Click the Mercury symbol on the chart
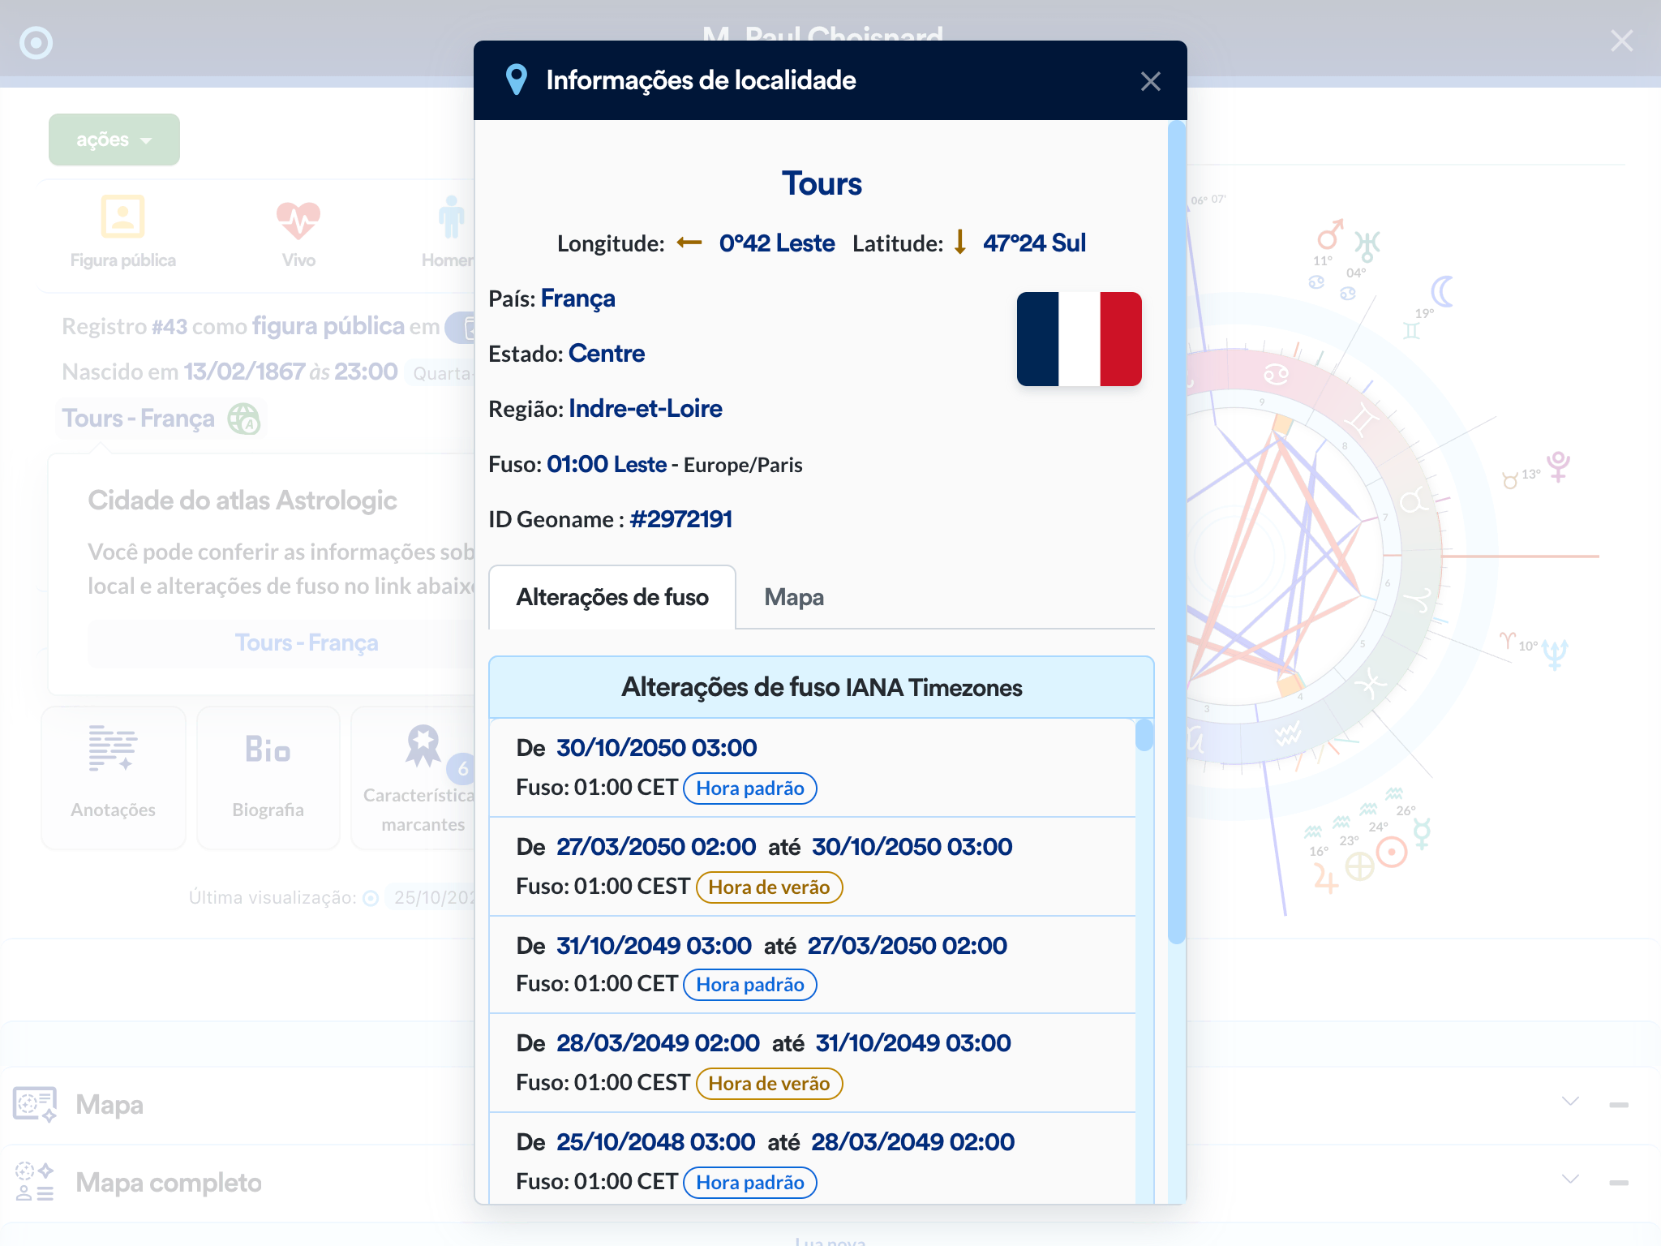 click(x=1422, y=833)
